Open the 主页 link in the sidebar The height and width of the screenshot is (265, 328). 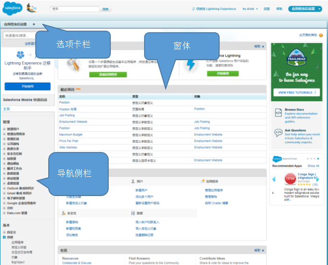click(7, 109)
